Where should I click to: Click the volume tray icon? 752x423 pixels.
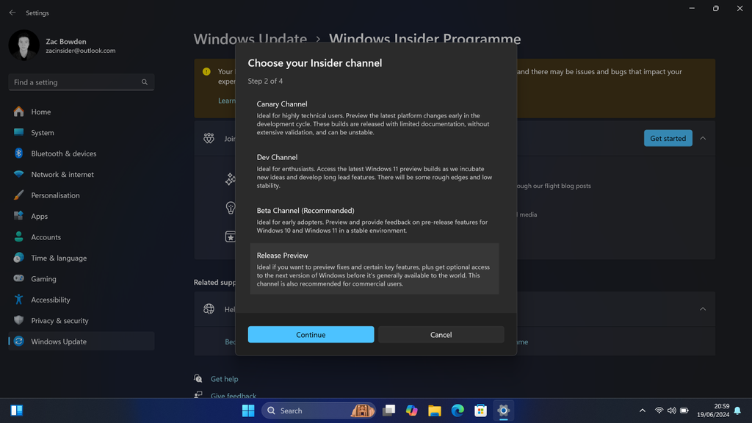(671, 411)
